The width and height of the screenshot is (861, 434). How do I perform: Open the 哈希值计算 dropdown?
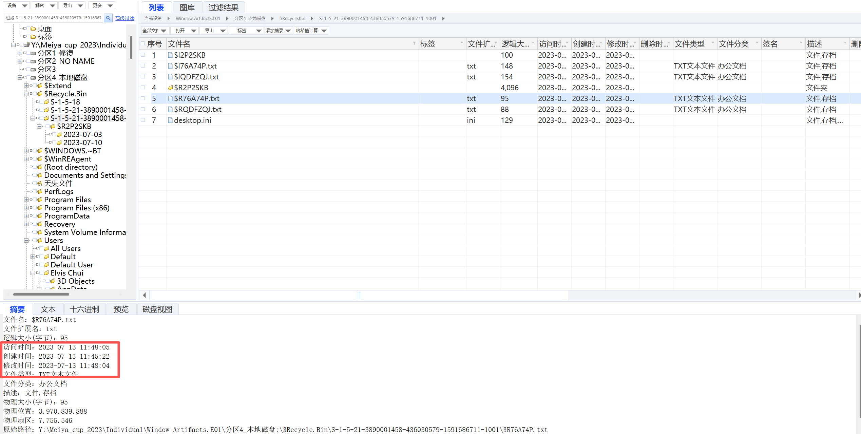point(311,31)
